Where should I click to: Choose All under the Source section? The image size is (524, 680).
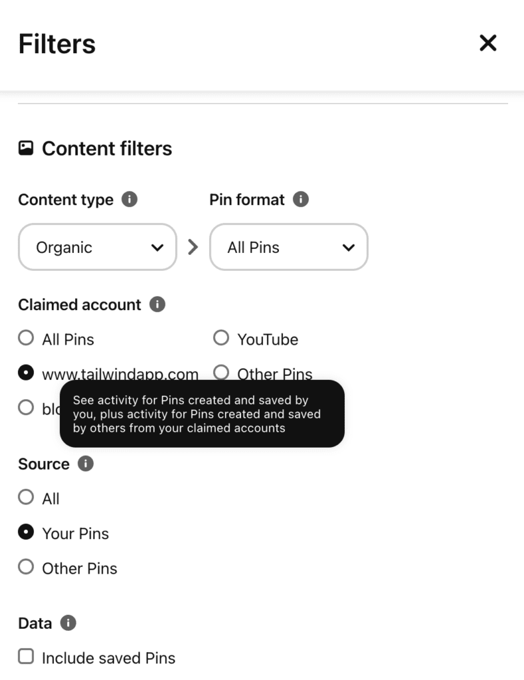point(25,497)
